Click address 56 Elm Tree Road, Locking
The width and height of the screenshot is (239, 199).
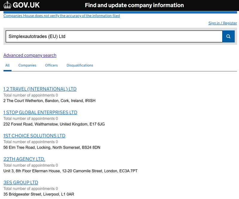(x=52, y=147)
